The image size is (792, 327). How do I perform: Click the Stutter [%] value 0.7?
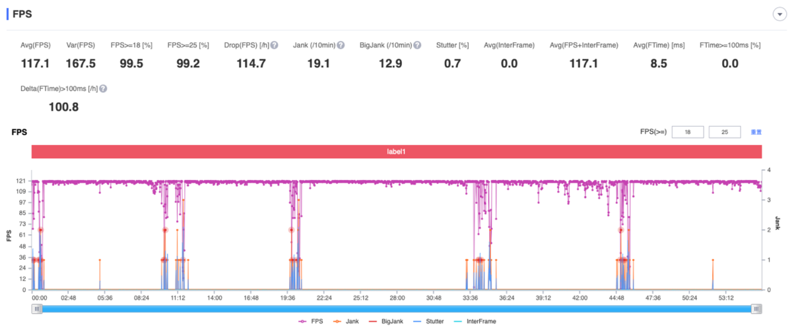coord(452,63)
